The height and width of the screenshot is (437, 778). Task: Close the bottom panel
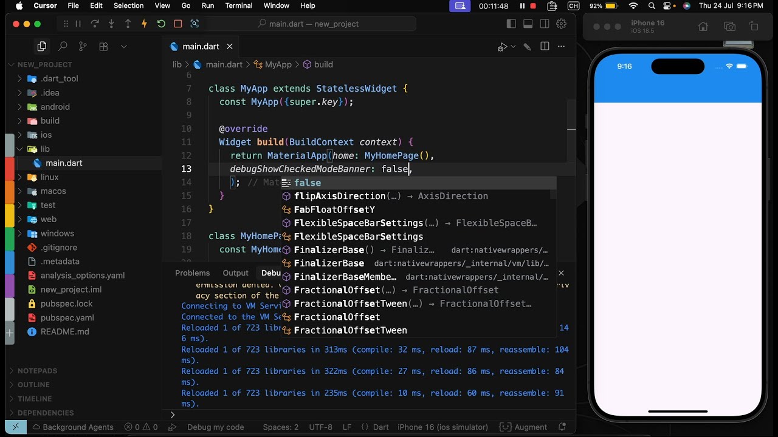tap(561, 273)
